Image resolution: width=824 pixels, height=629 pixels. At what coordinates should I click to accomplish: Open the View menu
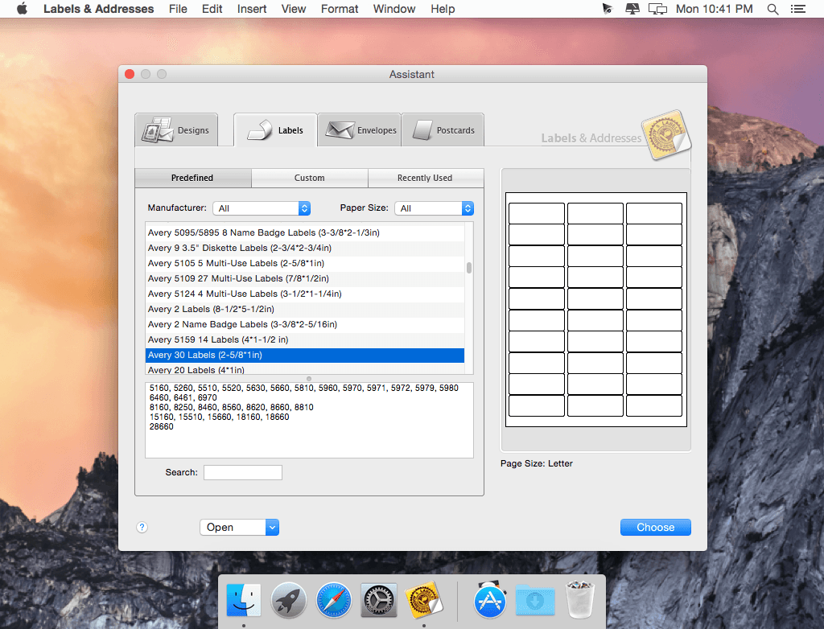[293, 9]
